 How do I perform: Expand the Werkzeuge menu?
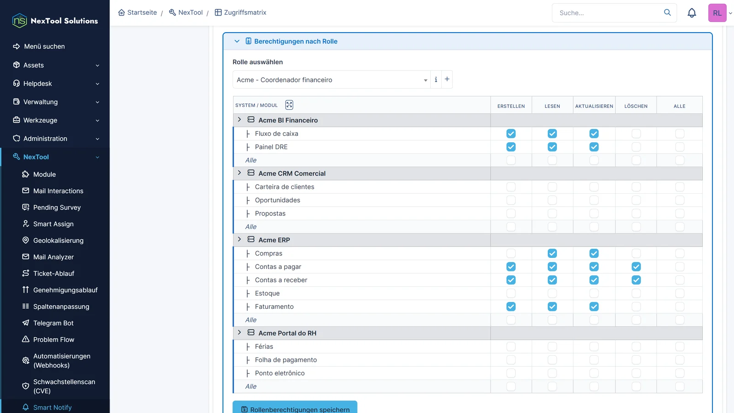tap(55, 120)
